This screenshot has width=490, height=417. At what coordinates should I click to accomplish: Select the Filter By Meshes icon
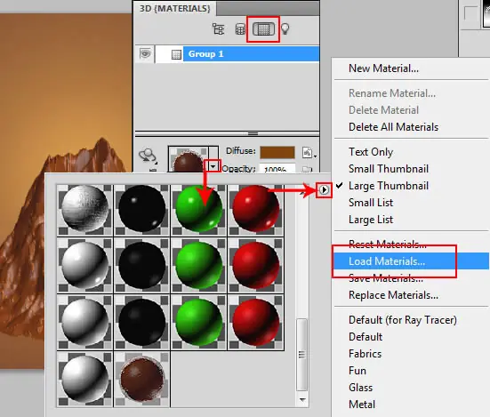tap(240, 29)
